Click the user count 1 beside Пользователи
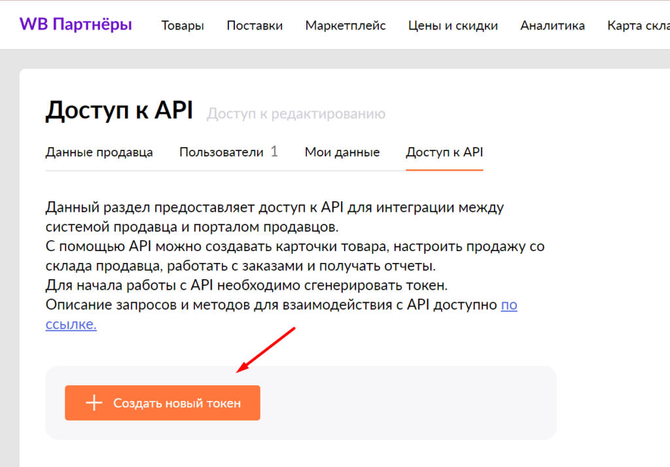The image size is (670, 467). pyautogui.click(x=274, y=152)
